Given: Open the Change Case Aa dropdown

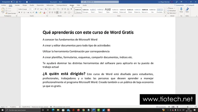Looking at the screenshot, I should tap(41, 9).
